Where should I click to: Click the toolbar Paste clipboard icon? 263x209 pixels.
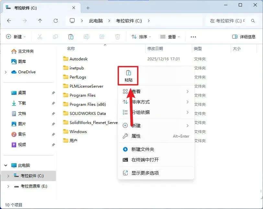point(71,37)
